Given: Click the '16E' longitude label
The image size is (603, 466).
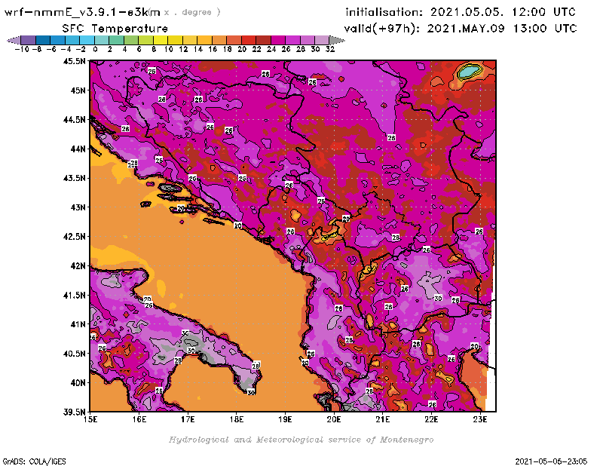Looking at the screenshot, I should 139,419.
